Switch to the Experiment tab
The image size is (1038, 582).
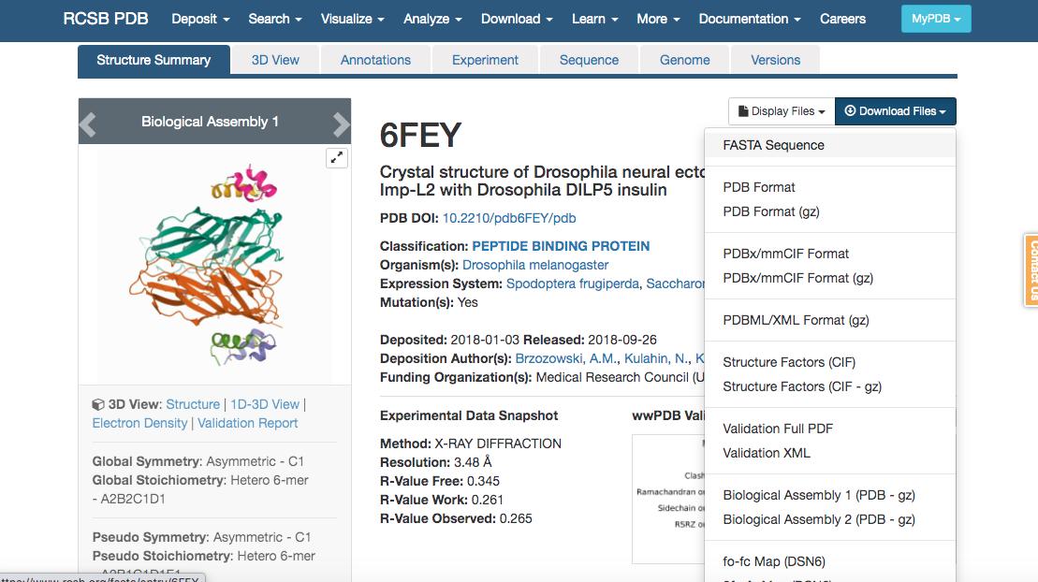pos(485,60)
